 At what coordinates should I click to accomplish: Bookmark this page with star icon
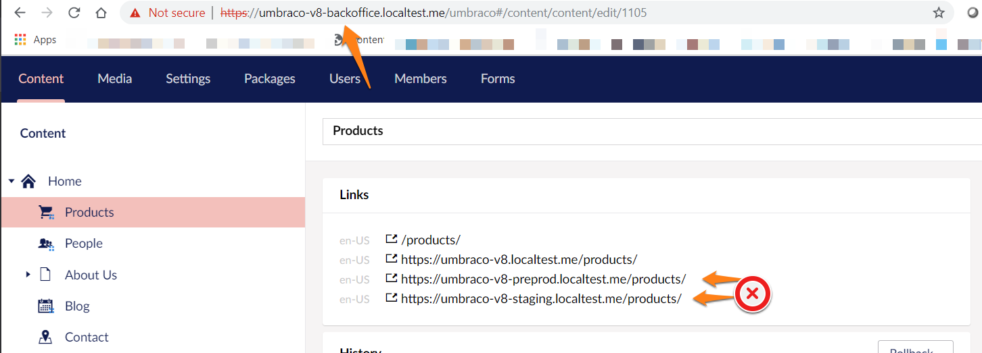tap(938, 13)
